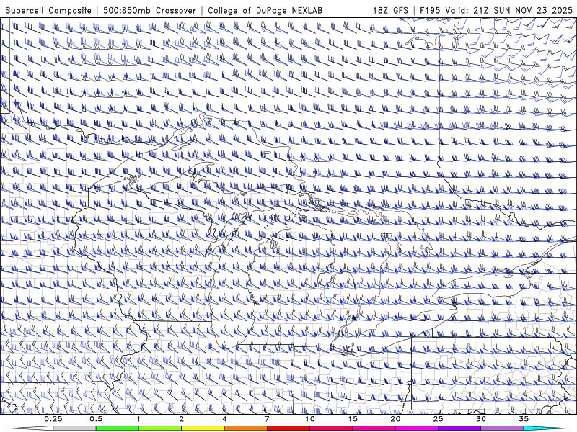Pick the white arrow start of color bar

pyautogui.click(x=32, y=428)
